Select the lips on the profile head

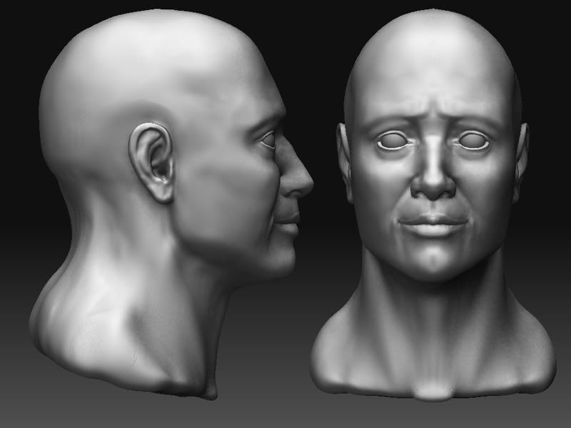(x=289, y=225)
